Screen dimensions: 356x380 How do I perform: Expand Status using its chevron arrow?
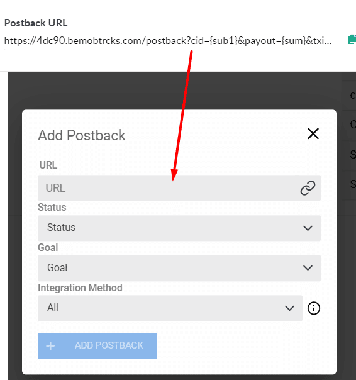coord(308,228)
